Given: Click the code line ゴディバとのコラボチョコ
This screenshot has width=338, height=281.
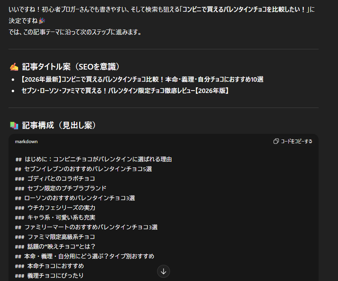Looking at the screenshot, I should (x=61, y=179).
